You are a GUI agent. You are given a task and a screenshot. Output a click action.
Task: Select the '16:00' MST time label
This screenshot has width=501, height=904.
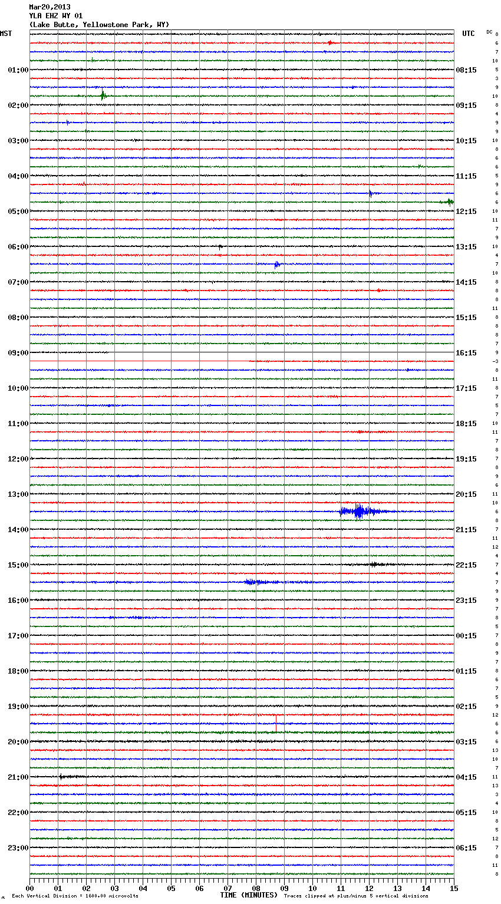(18, 601)
